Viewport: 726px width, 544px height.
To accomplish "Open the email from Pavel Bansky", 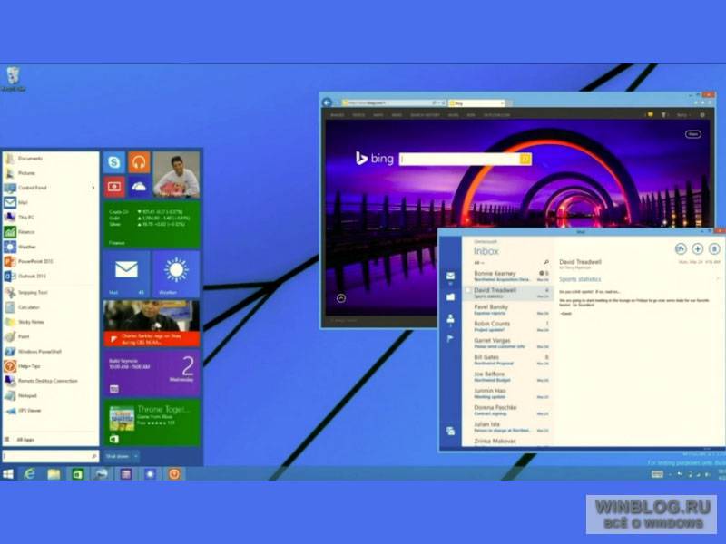I will tap(508, 310).
